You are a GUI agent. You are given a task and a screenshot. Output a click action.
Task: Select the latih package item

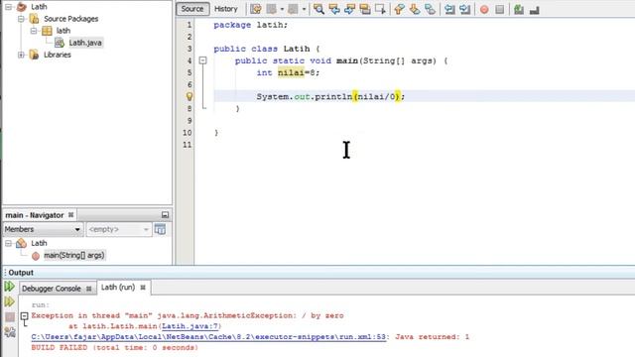click(x=63, y=31)
